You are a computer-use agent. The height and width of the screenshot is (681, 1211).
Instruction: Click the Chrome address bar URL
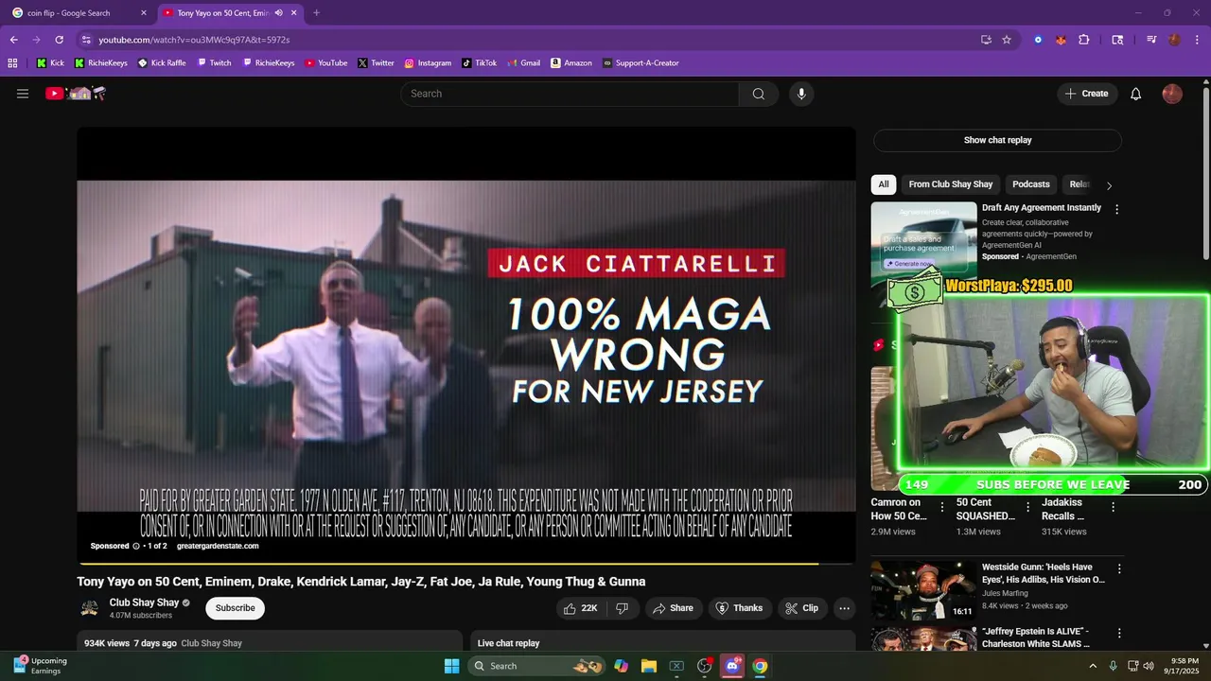pyautogui.click(x=194, y=40)
